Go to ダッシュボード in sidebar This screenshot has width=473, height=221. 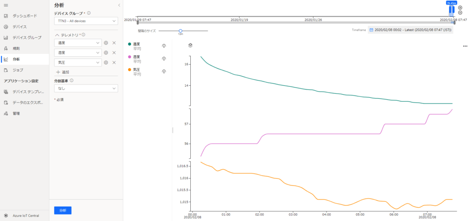[25, 16]
